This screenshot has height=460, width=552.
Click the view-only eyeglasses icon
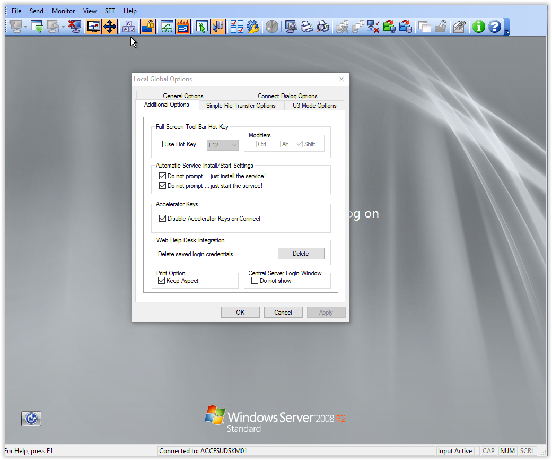(x=167, y=27)
